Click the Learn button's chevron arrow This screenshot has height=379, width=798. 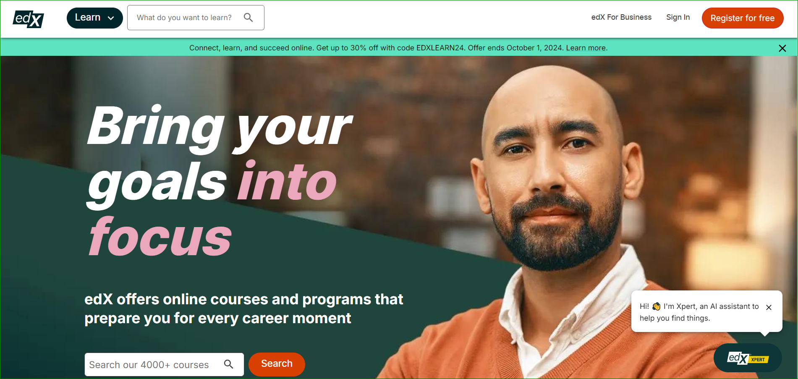click(111, 18)
